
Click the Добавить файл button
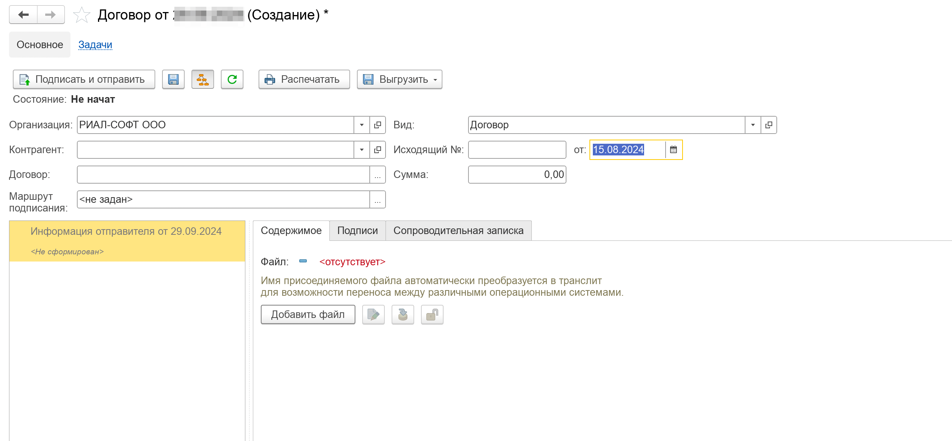click(x=308, y=315)
